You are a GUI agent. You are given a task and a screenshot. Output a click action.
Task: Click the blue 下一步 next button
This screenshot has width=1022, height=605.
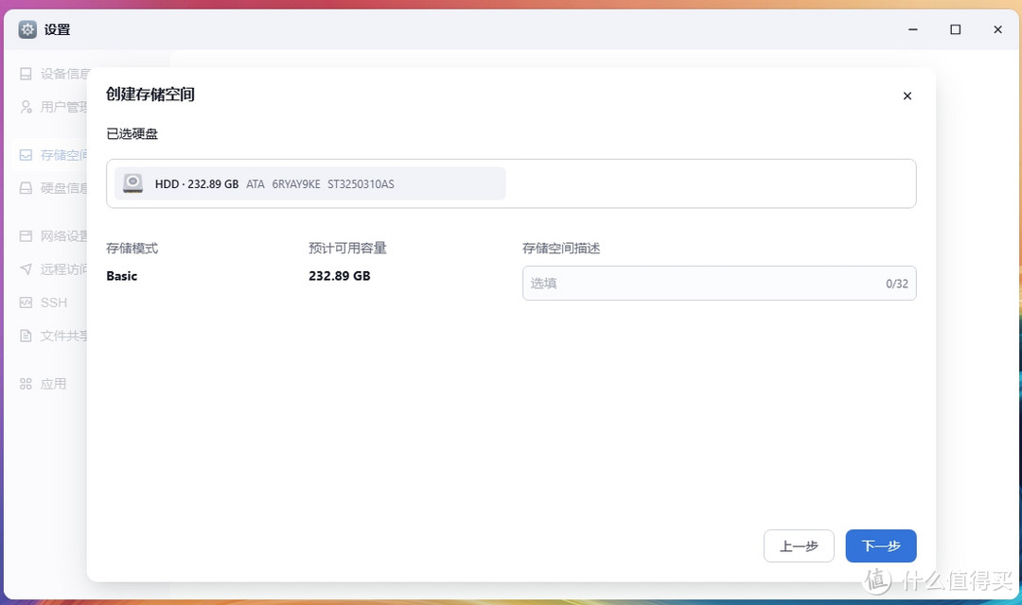pyautogui.click(x=880, y=545)
